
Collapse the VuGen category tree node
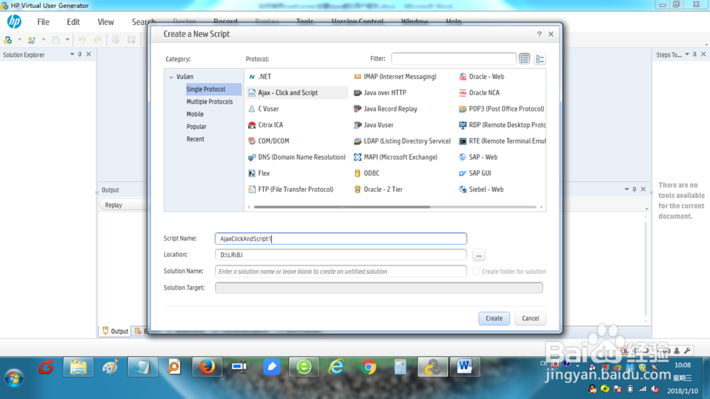[171, 77]
